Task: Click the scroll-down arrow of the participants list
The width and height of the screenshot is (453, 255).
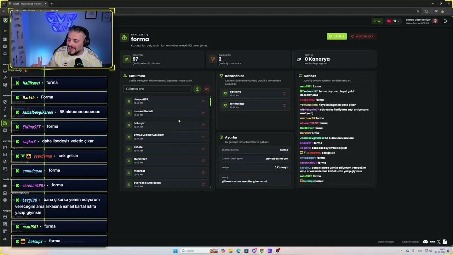Action: (x=211, y=187)
